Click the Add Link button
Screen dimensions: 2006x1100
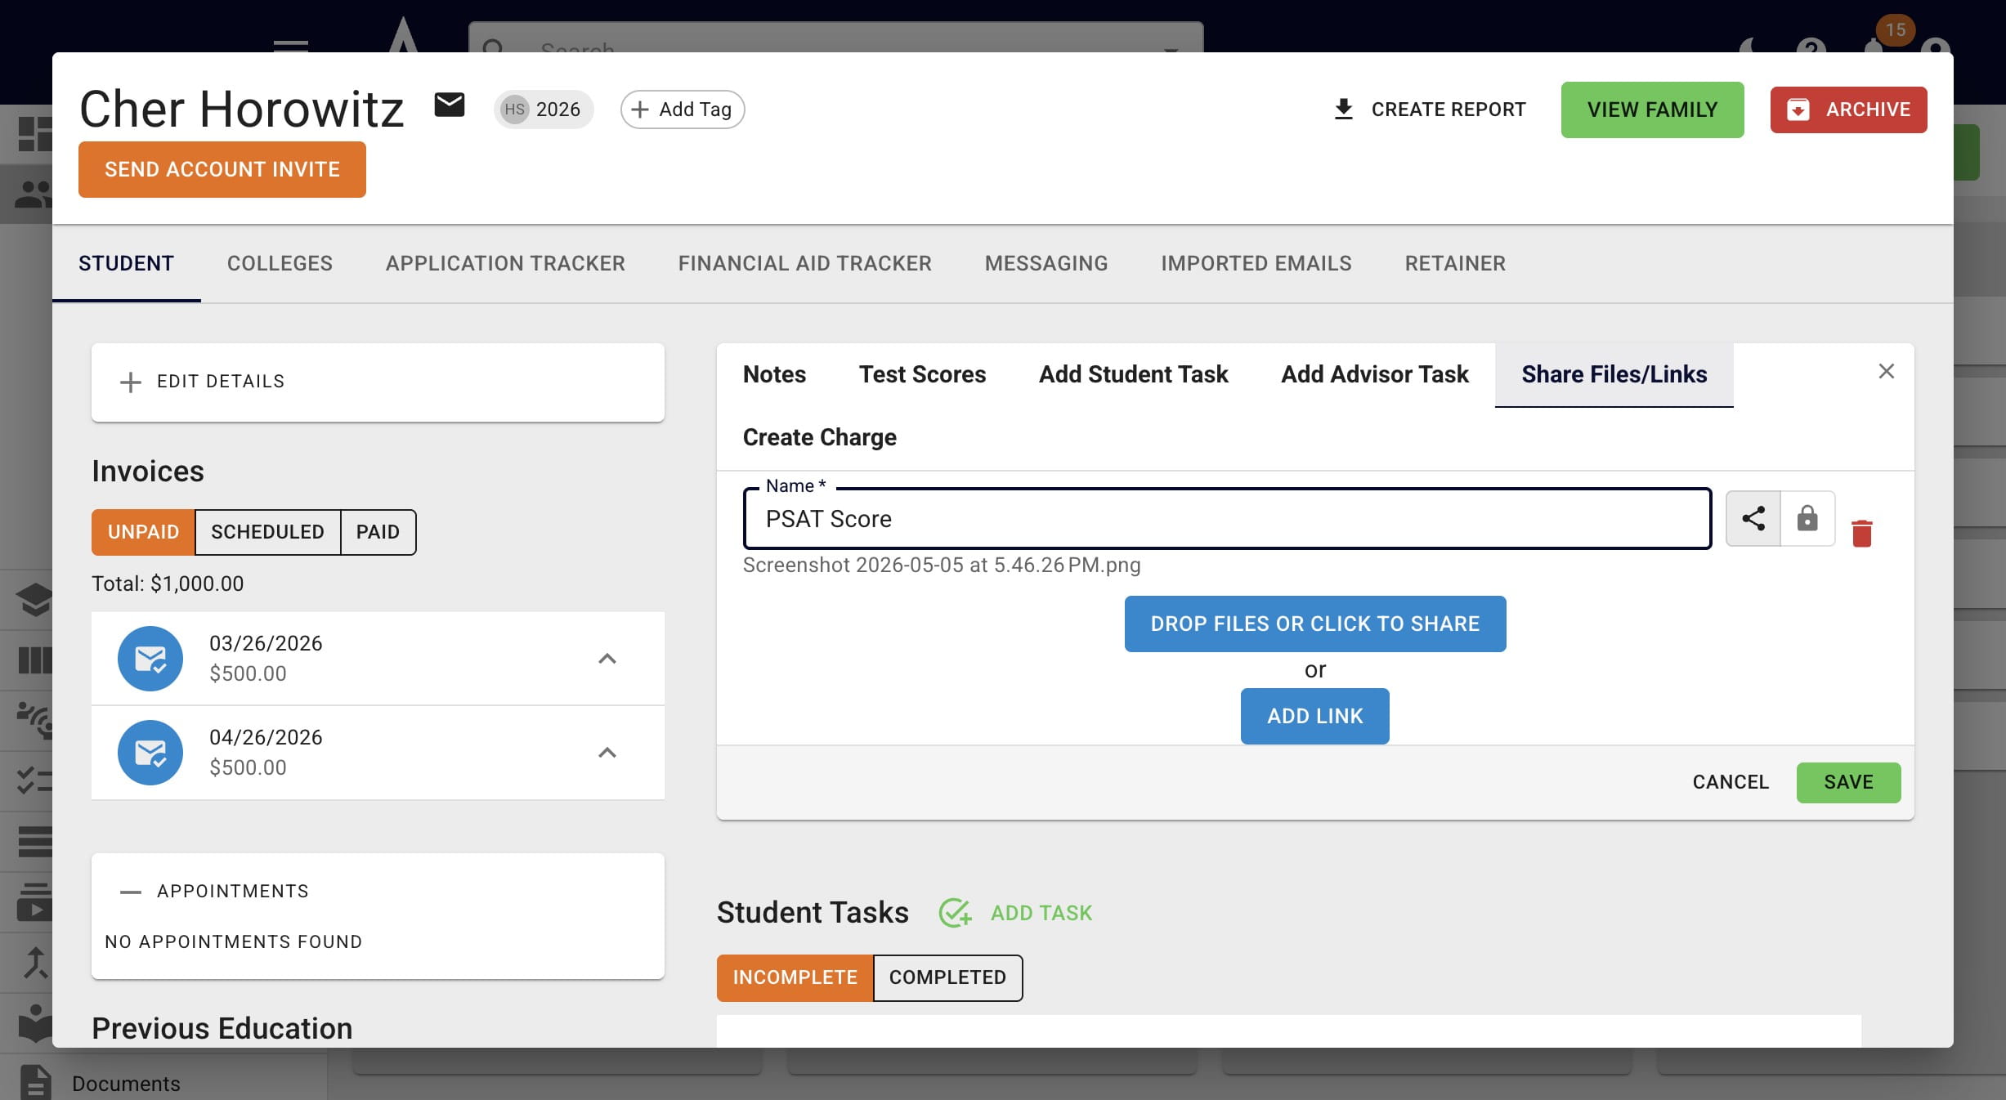pyautogui.click(x=1314, y=716)
